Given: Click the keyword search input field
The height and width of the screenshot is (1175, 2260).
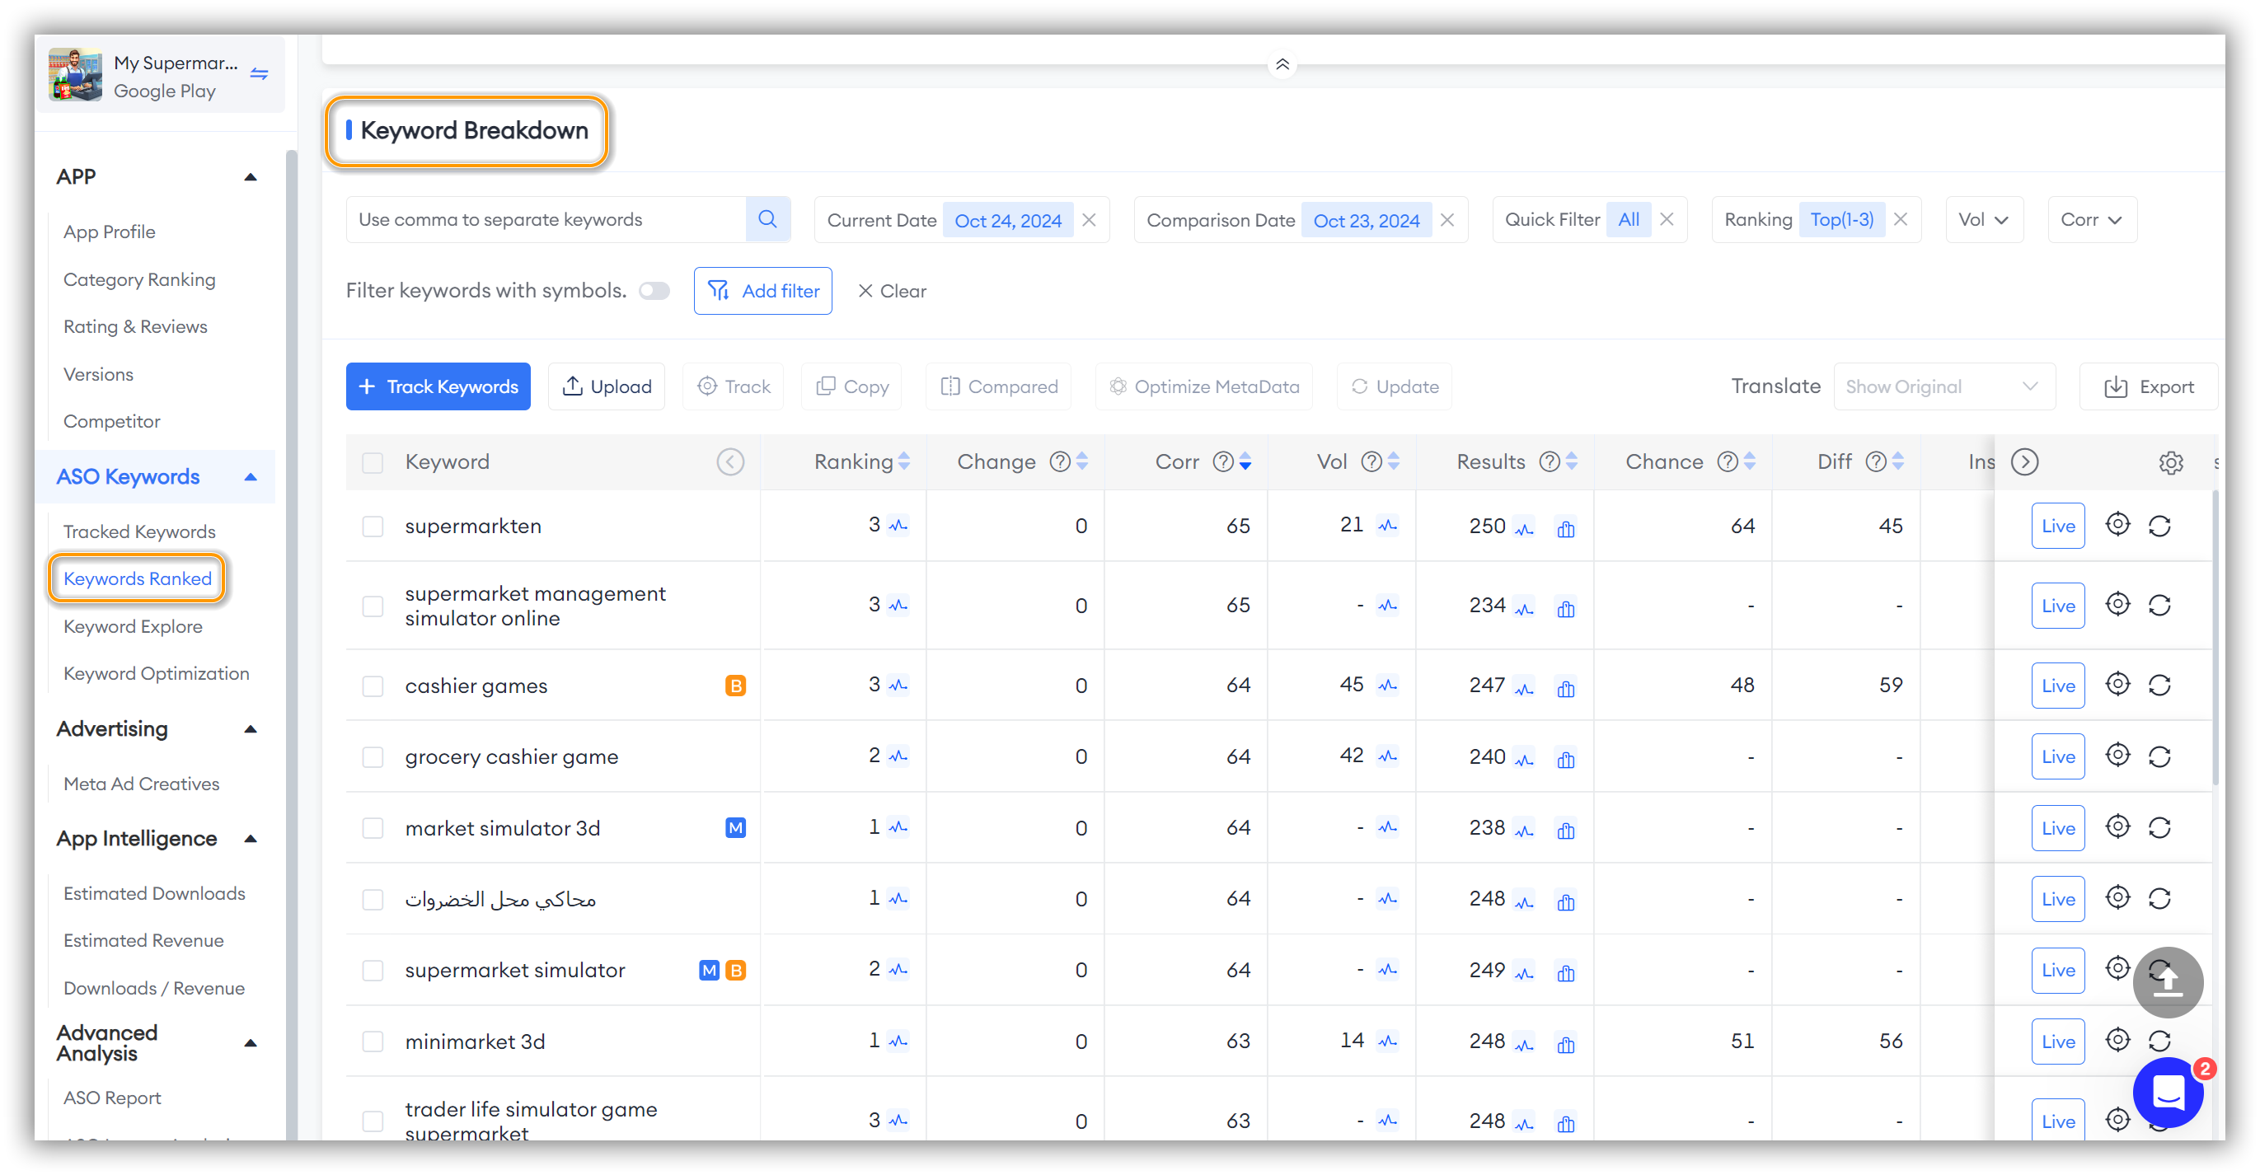Looking at the screenshot, I should pyautogui.click(x=544, y=218).
